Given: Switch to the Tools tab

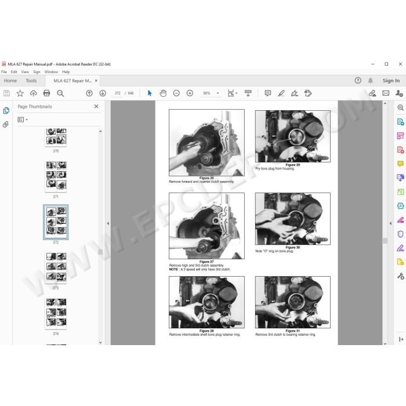Looking at the screenshot, I should click(x=31, y=81).
